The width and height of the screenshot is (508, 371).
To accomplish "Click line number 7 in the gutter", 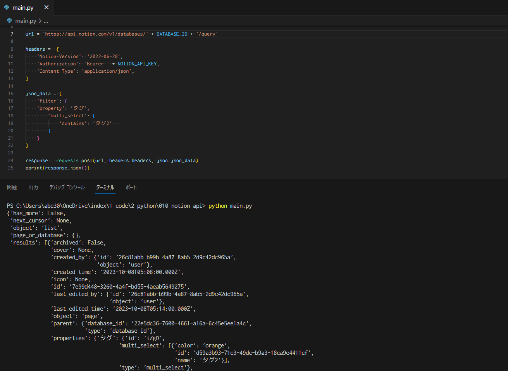I will click(12, 34).
